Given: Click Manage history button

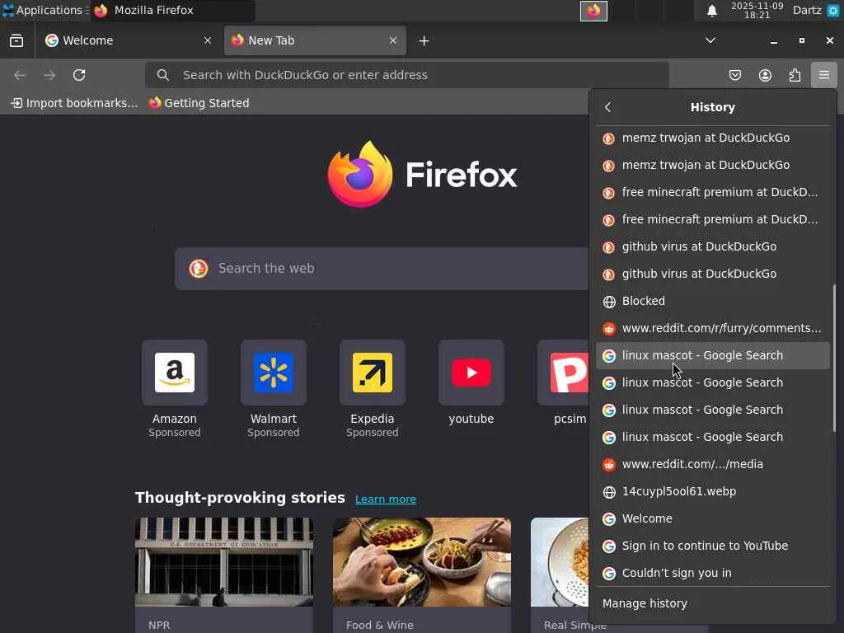Looking at the screenshot, I should (x=713, y=603).
